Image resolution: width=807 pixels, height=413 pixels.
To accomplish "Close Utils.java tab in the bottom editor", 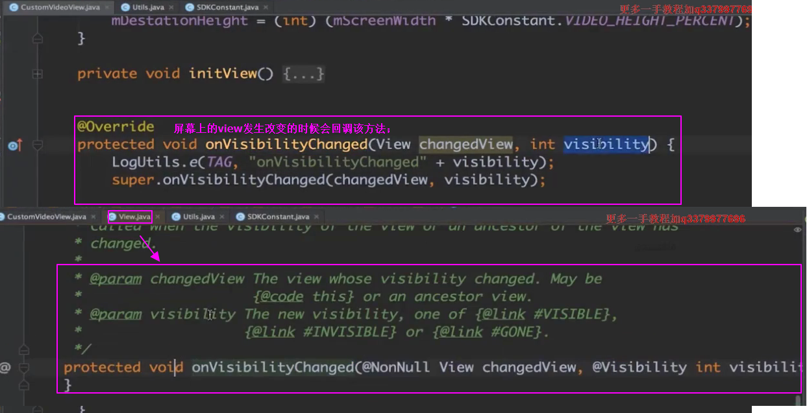I will pos(222,217).
